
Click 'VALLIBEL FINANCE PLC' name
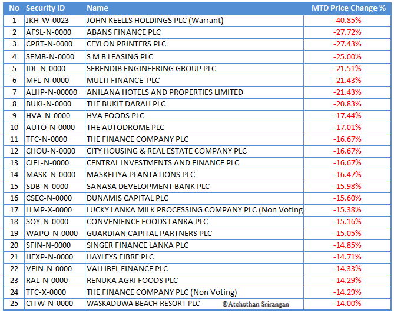point(127,269)
